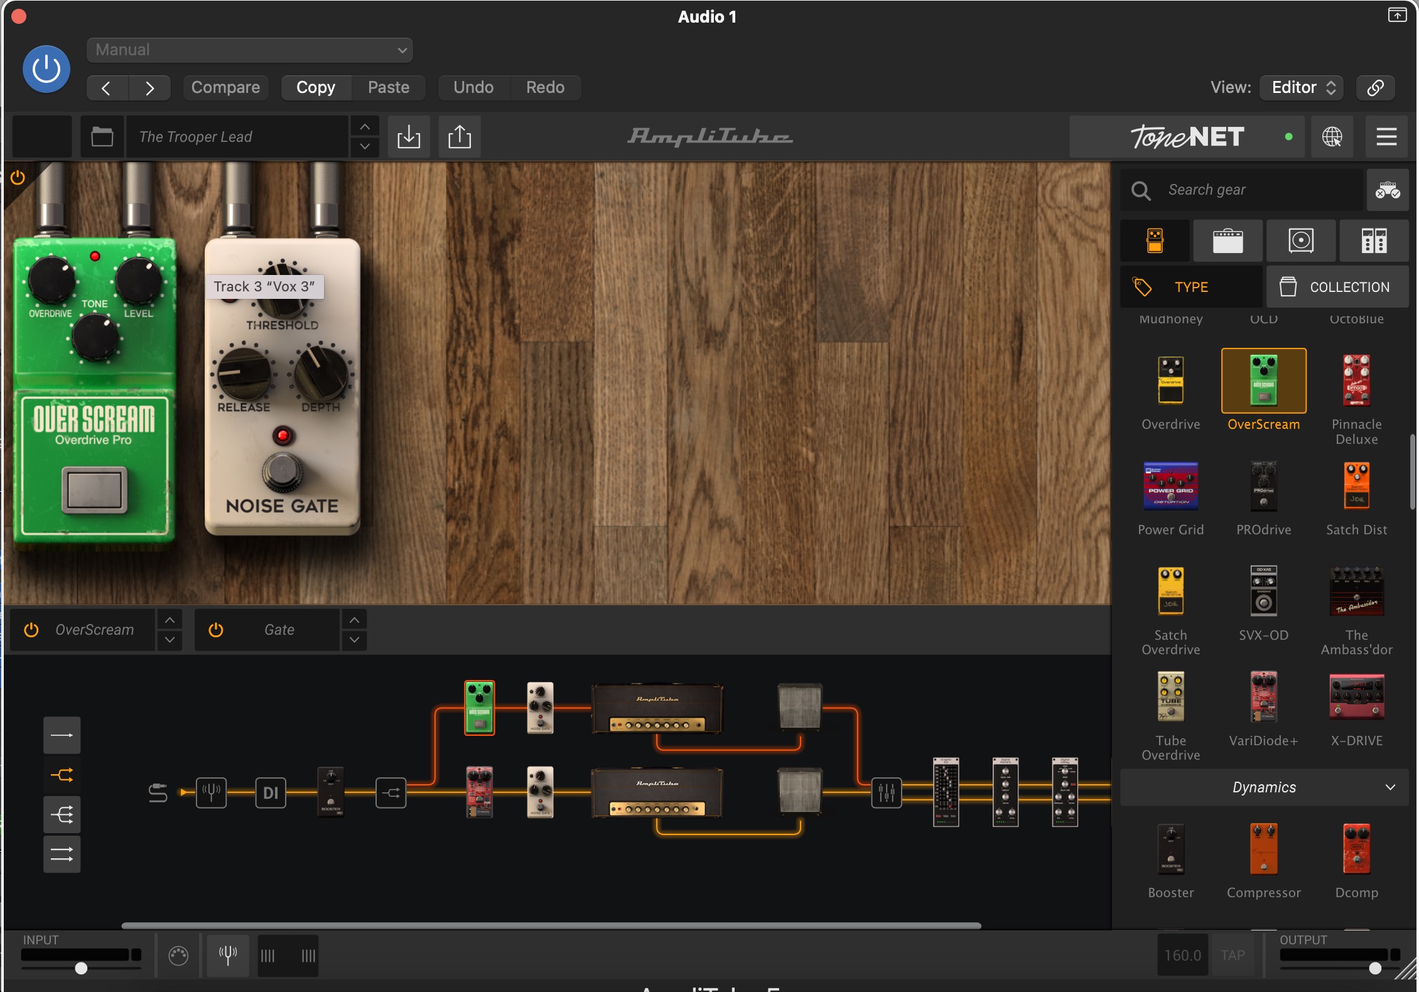
Task: Click the Undo button
Action: pos(473,87)
